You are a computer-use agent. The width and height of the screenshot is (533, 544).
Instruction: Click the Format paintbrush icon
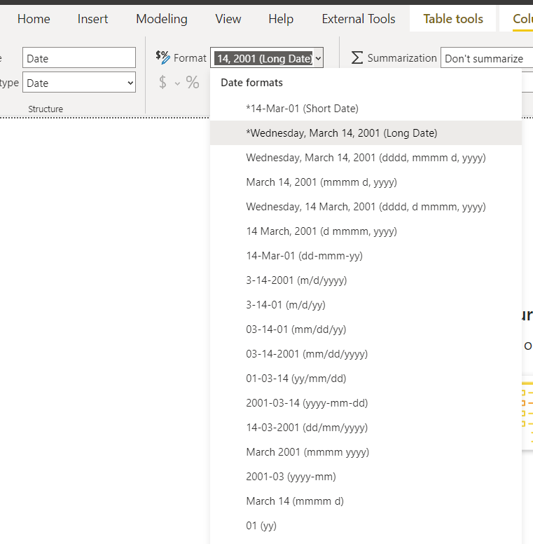coord(162,57)
